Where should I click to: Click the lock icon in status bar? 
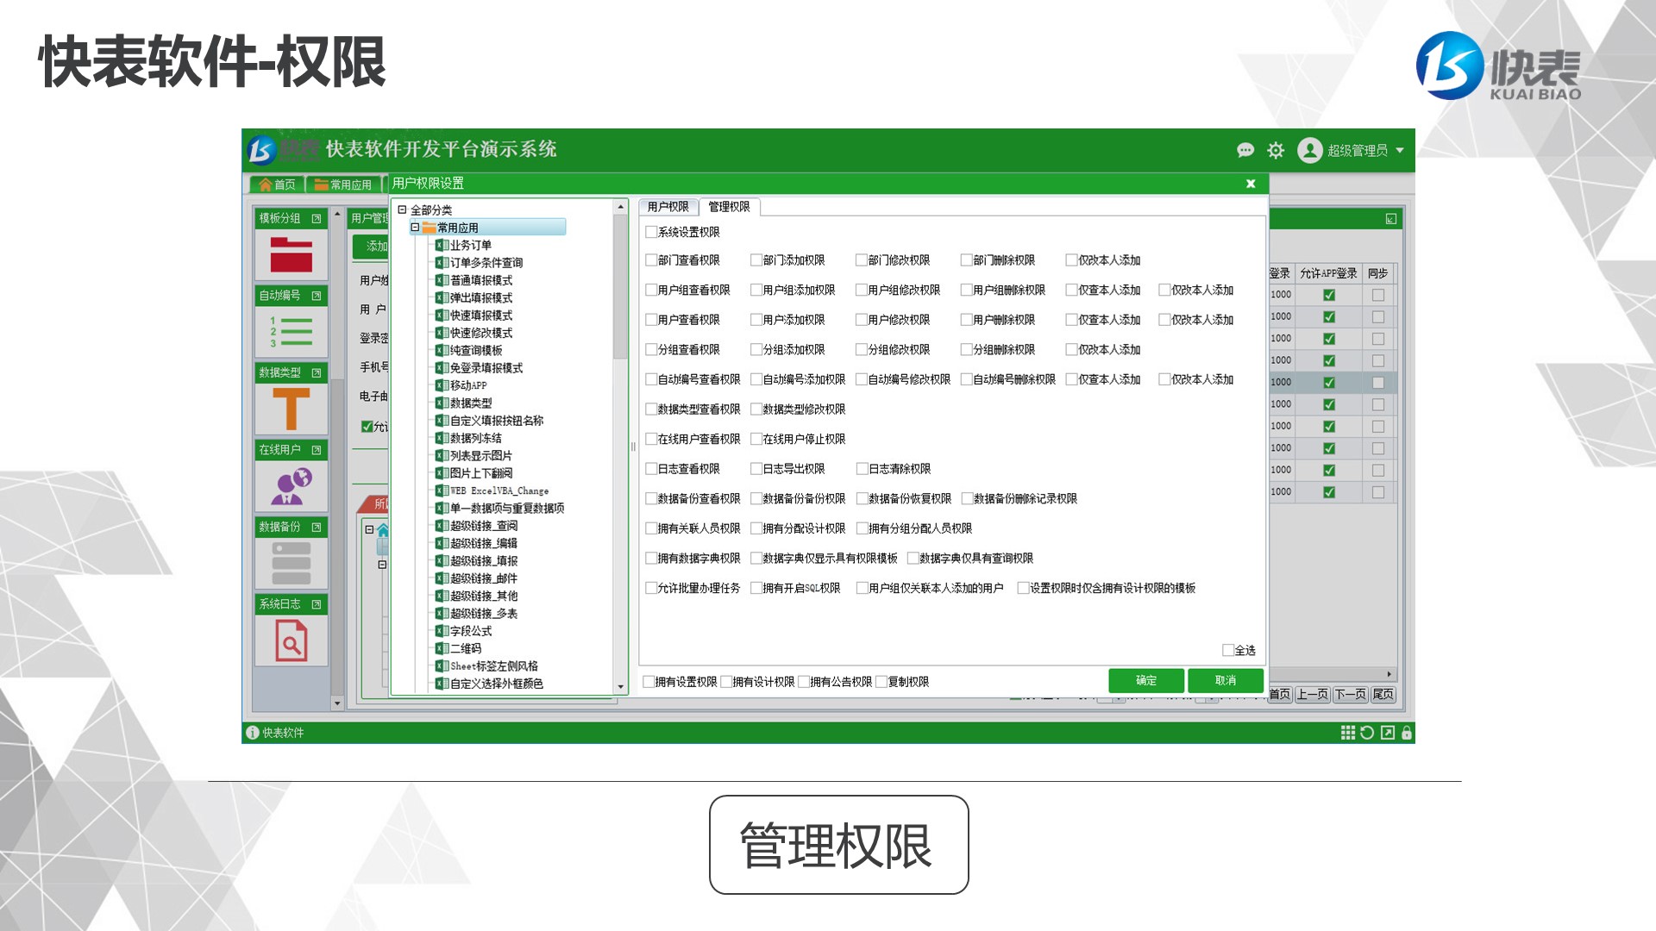click(x=1407, y=733)
